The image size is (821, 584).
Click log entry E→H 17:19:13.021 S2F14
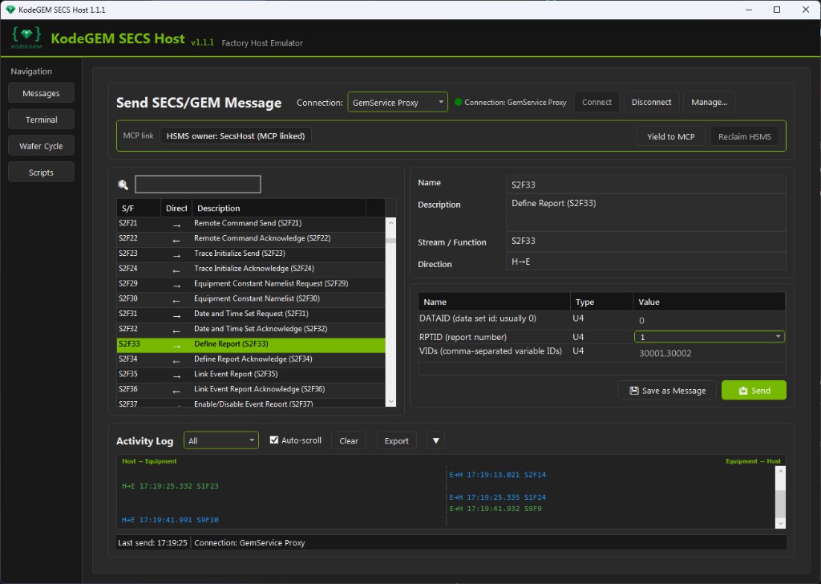(x=497, y=475)
